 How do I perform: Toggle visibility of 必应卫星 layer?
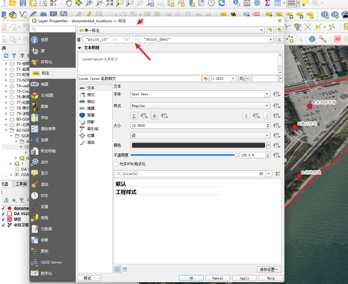(x=3, y=225)
